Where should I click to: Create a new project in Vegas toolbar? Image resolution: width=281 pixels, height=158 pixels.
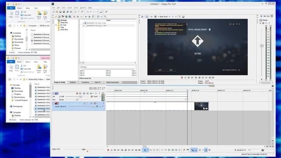(54, 12)
